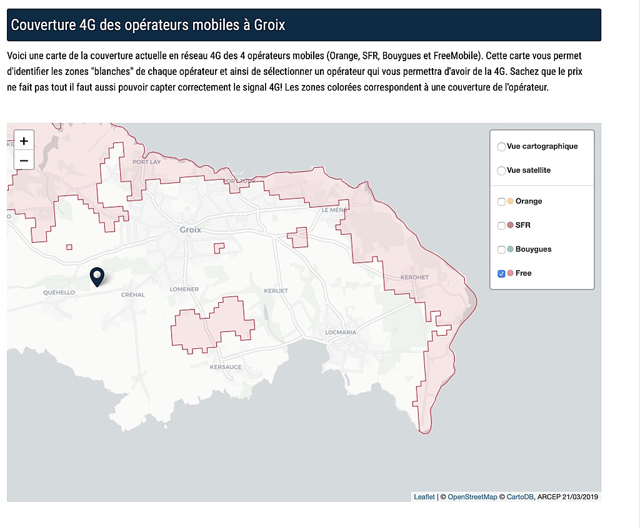Click the Orange legend color dot
Screen dimensions: 640x528
(x=510, y=201)
